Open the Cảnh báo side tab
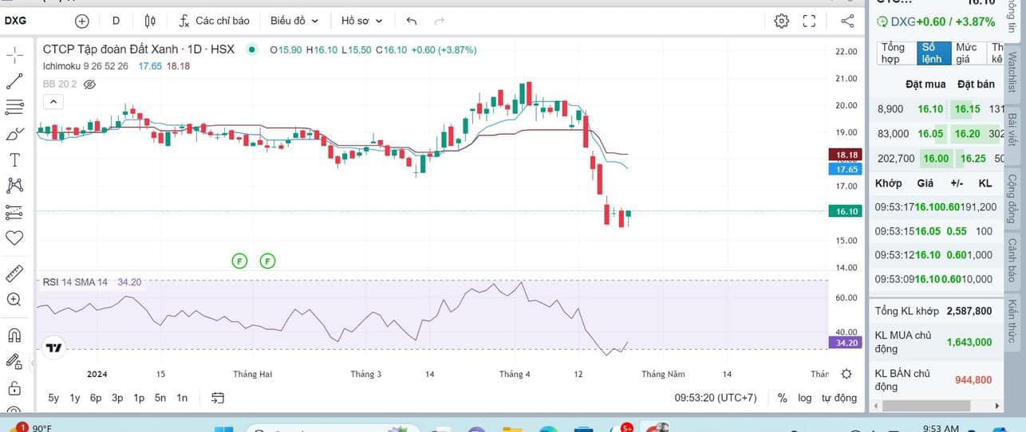The image size is (1026, 432). [x=1012, y=259]
